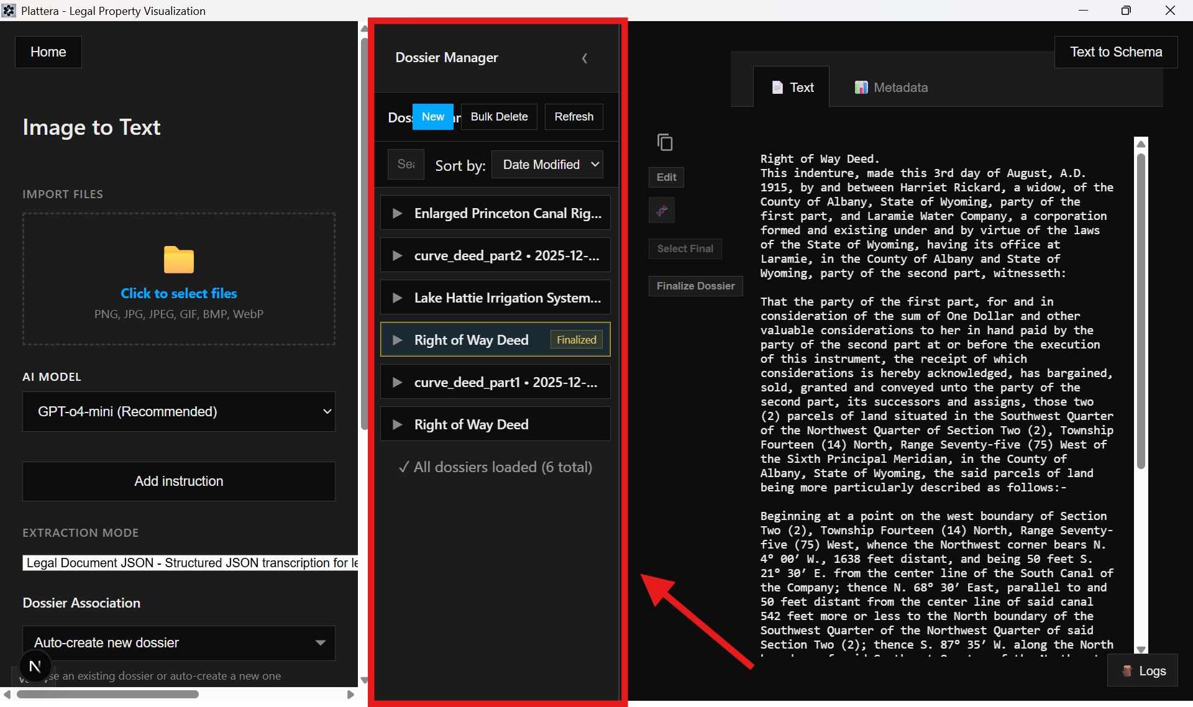
Task: Click the DNA helix icon below Edit
Action: (661, 210)
